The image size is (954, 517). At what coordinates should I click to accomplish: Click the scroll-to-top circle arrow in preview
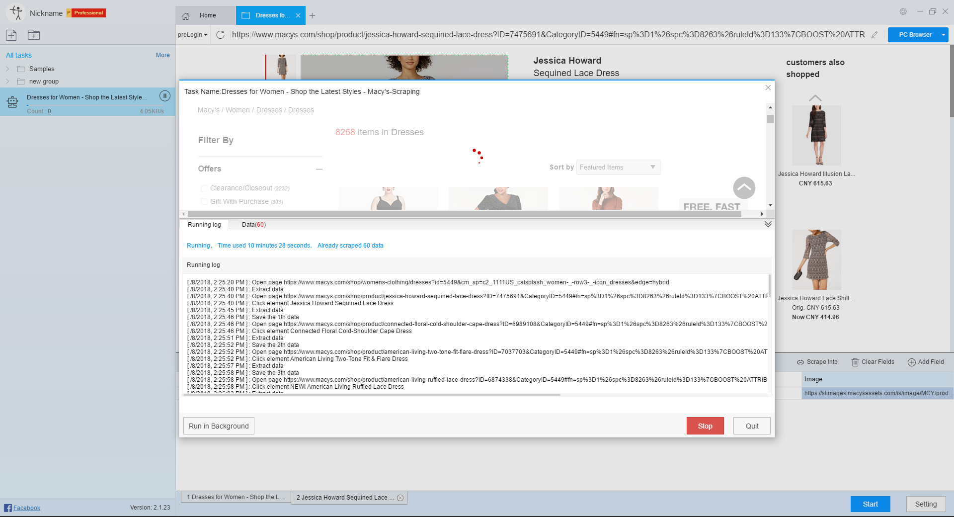point(744,188)
